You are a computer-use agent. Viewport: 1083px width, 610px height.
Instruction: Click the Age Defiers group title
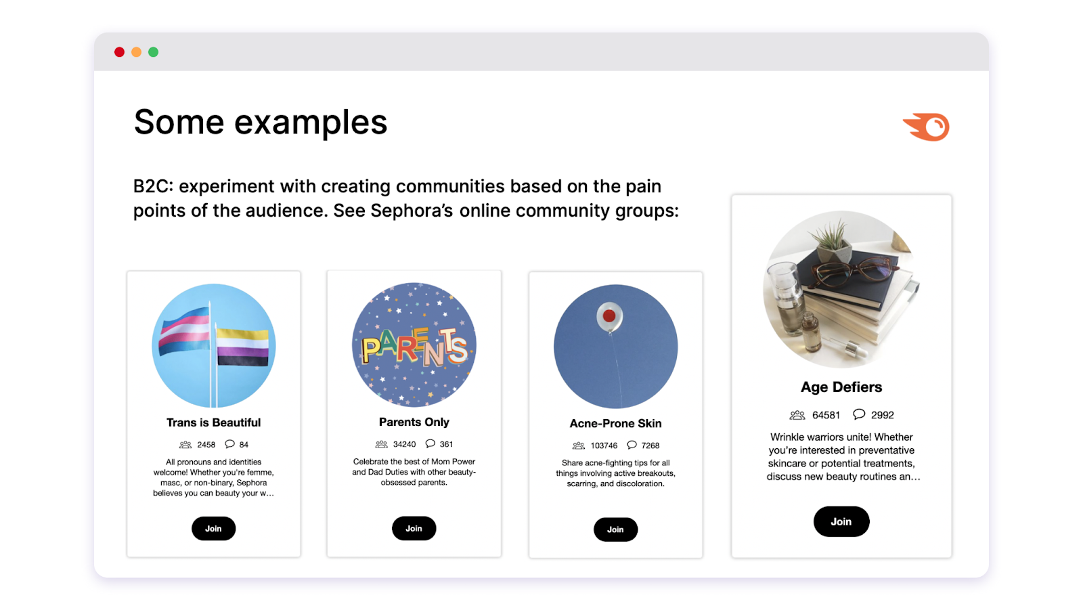[841, 387]
